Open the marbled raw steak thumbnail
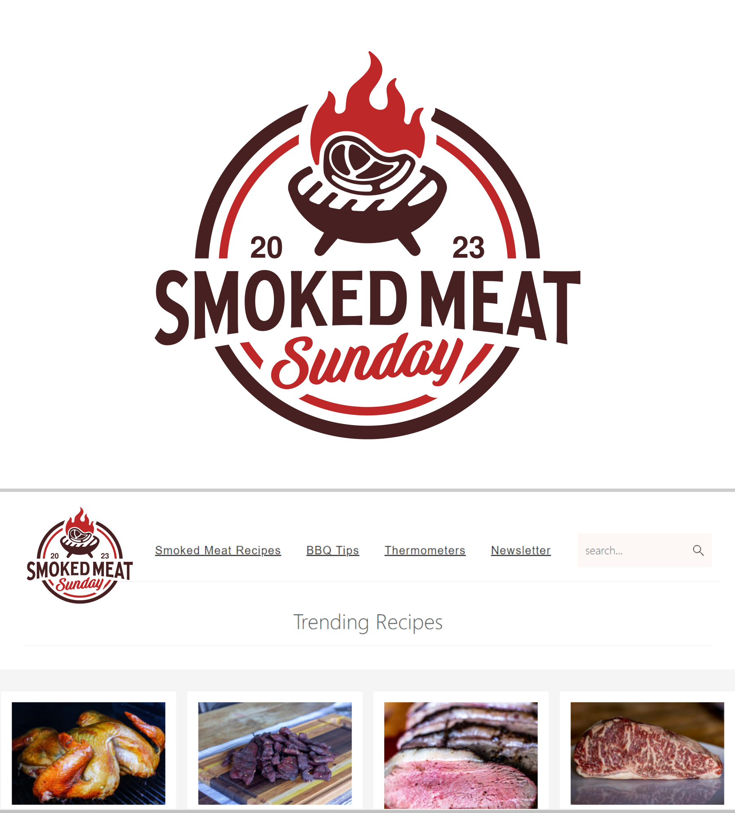Screen dimensions: 735x813 pyautogui.click(x=647, y=753)
